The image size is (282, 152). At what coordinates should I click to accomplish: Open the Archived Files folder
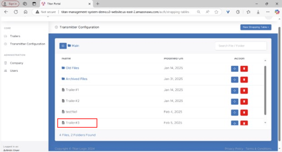pos(76,79)
